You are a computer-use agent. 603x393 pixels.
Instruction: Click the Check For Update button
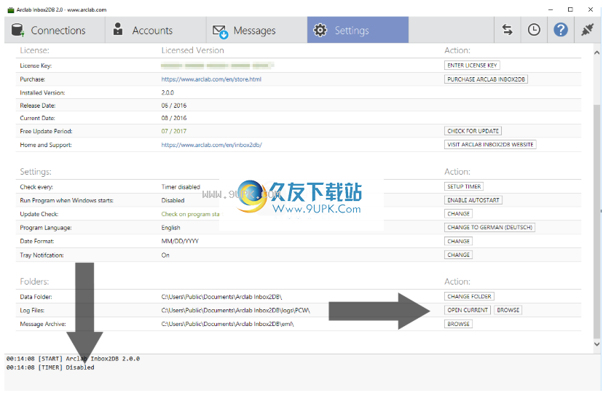tap(473, 131)
